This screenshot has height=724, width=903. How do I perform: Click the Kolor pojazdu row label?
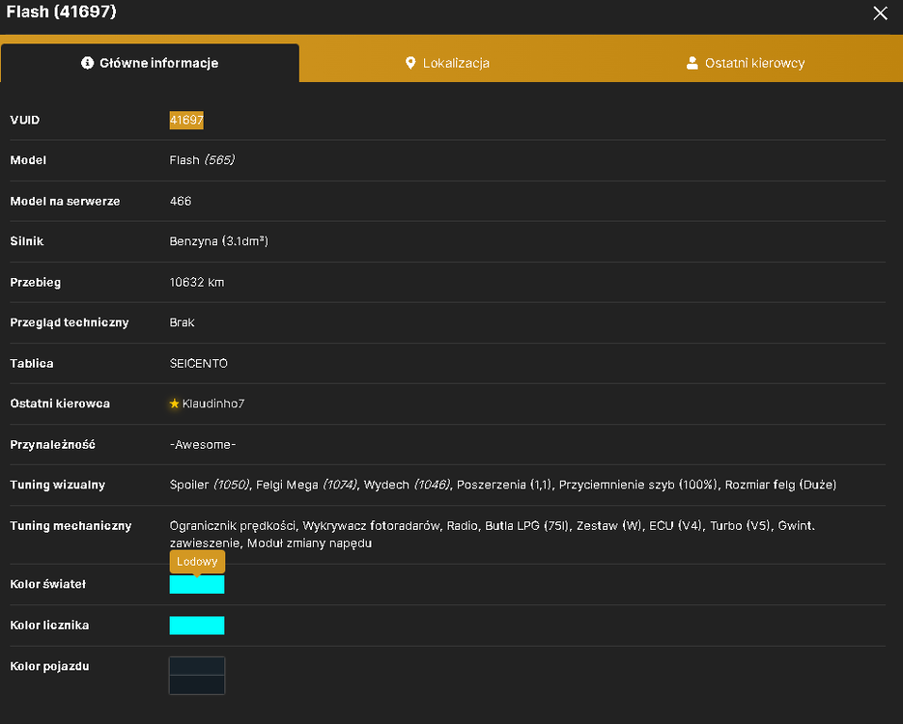49,666
